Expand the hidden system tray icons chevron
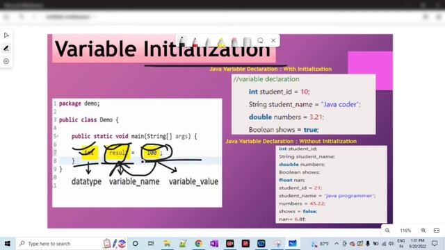 click(337, 244)
